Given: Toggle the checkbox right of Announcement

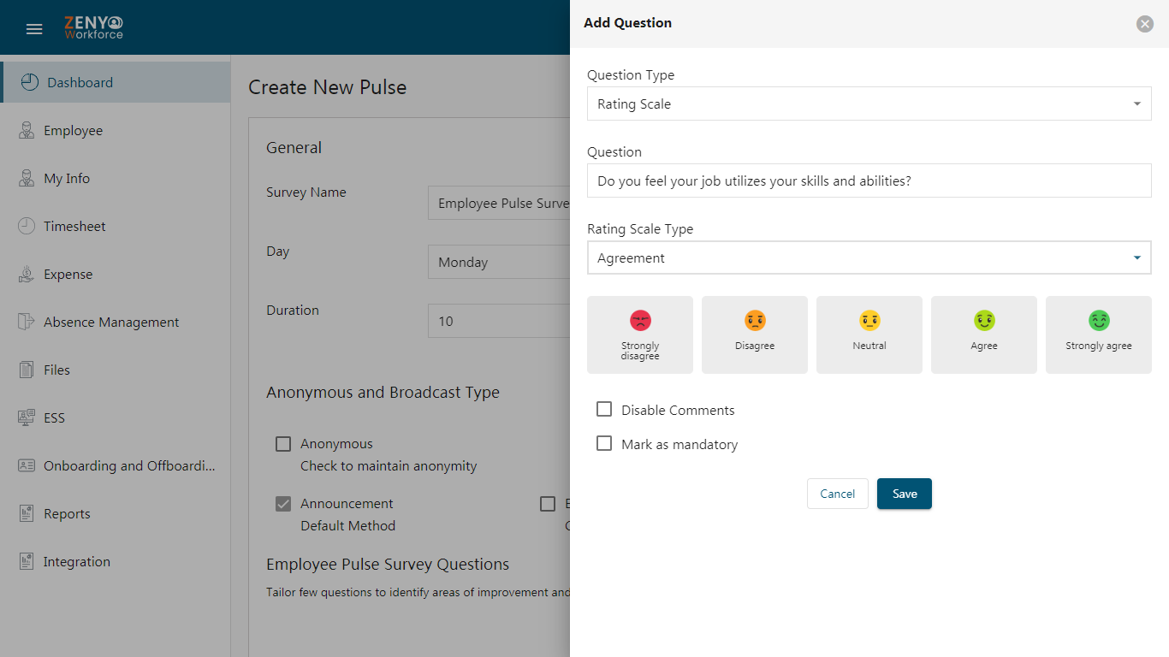Looking at the screenshot, I should click(x=548, y=504).
